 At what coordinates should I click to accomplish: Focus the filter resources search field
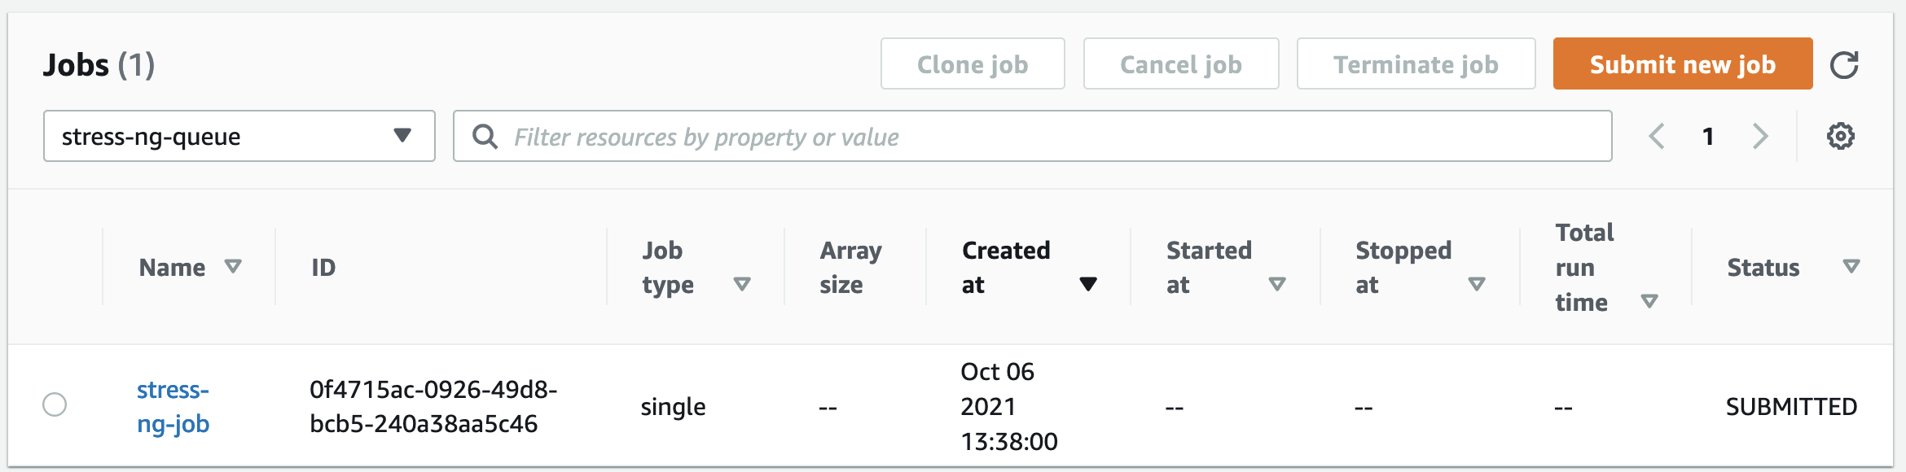point(1033,136)
